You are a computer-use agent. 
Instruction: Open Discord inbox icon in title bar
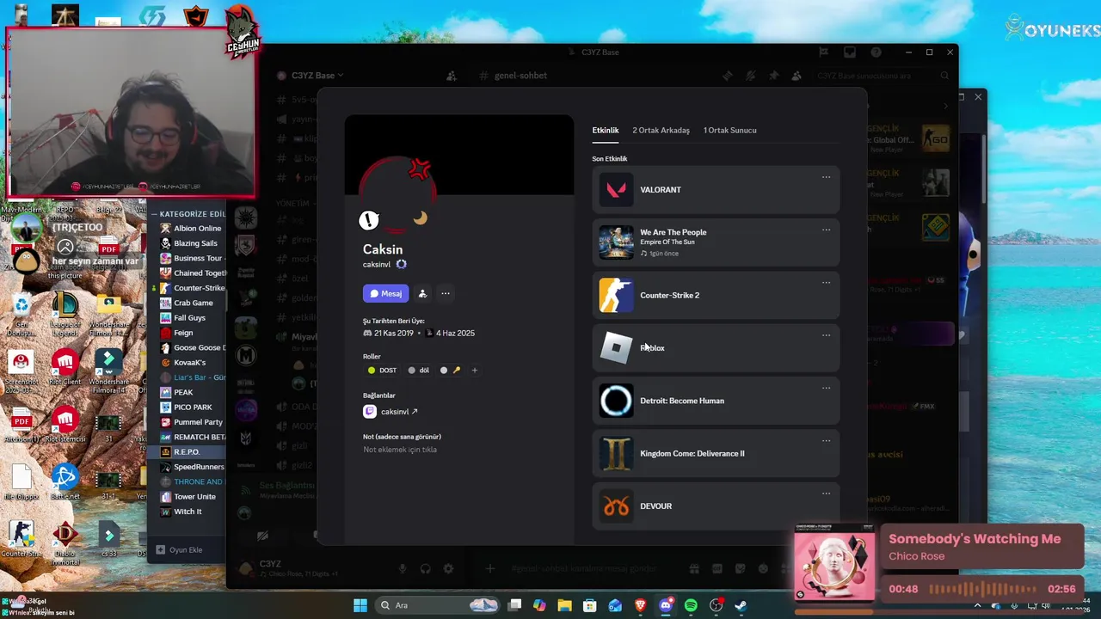click(850, 52)
